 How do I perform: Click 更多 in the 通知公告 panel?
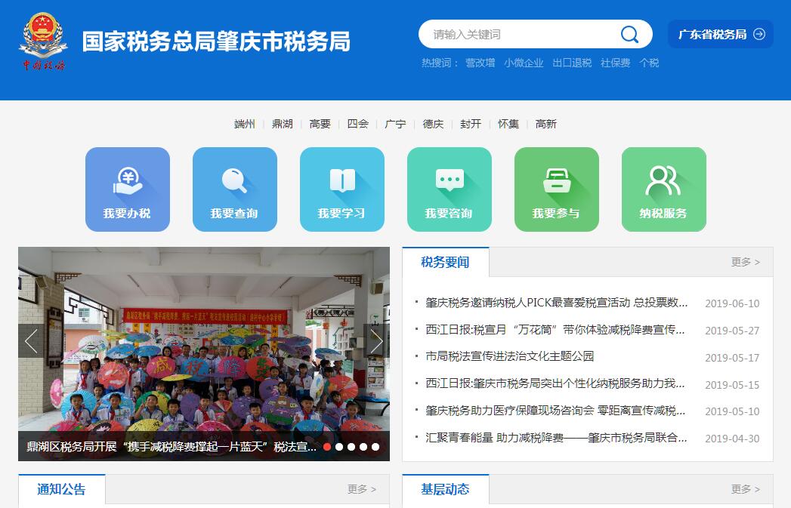point(362,489)
